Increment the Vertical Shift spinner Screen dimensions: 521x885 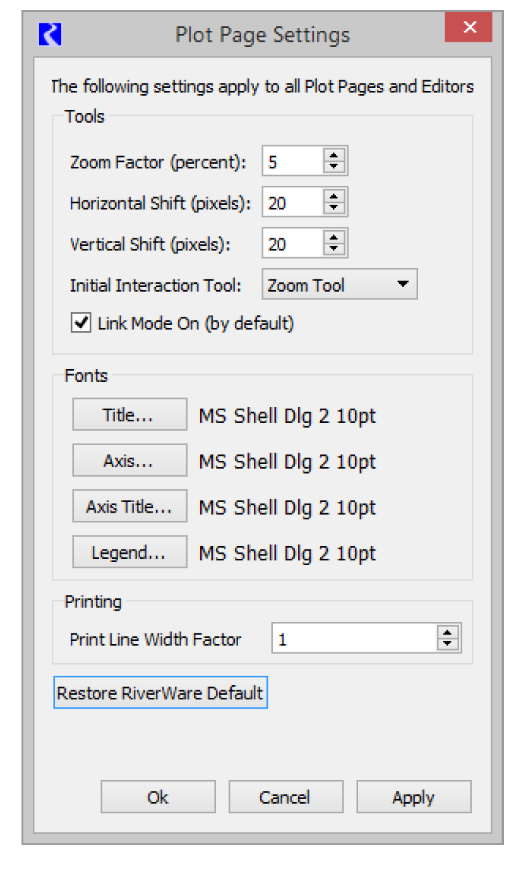tap(334, 238)
